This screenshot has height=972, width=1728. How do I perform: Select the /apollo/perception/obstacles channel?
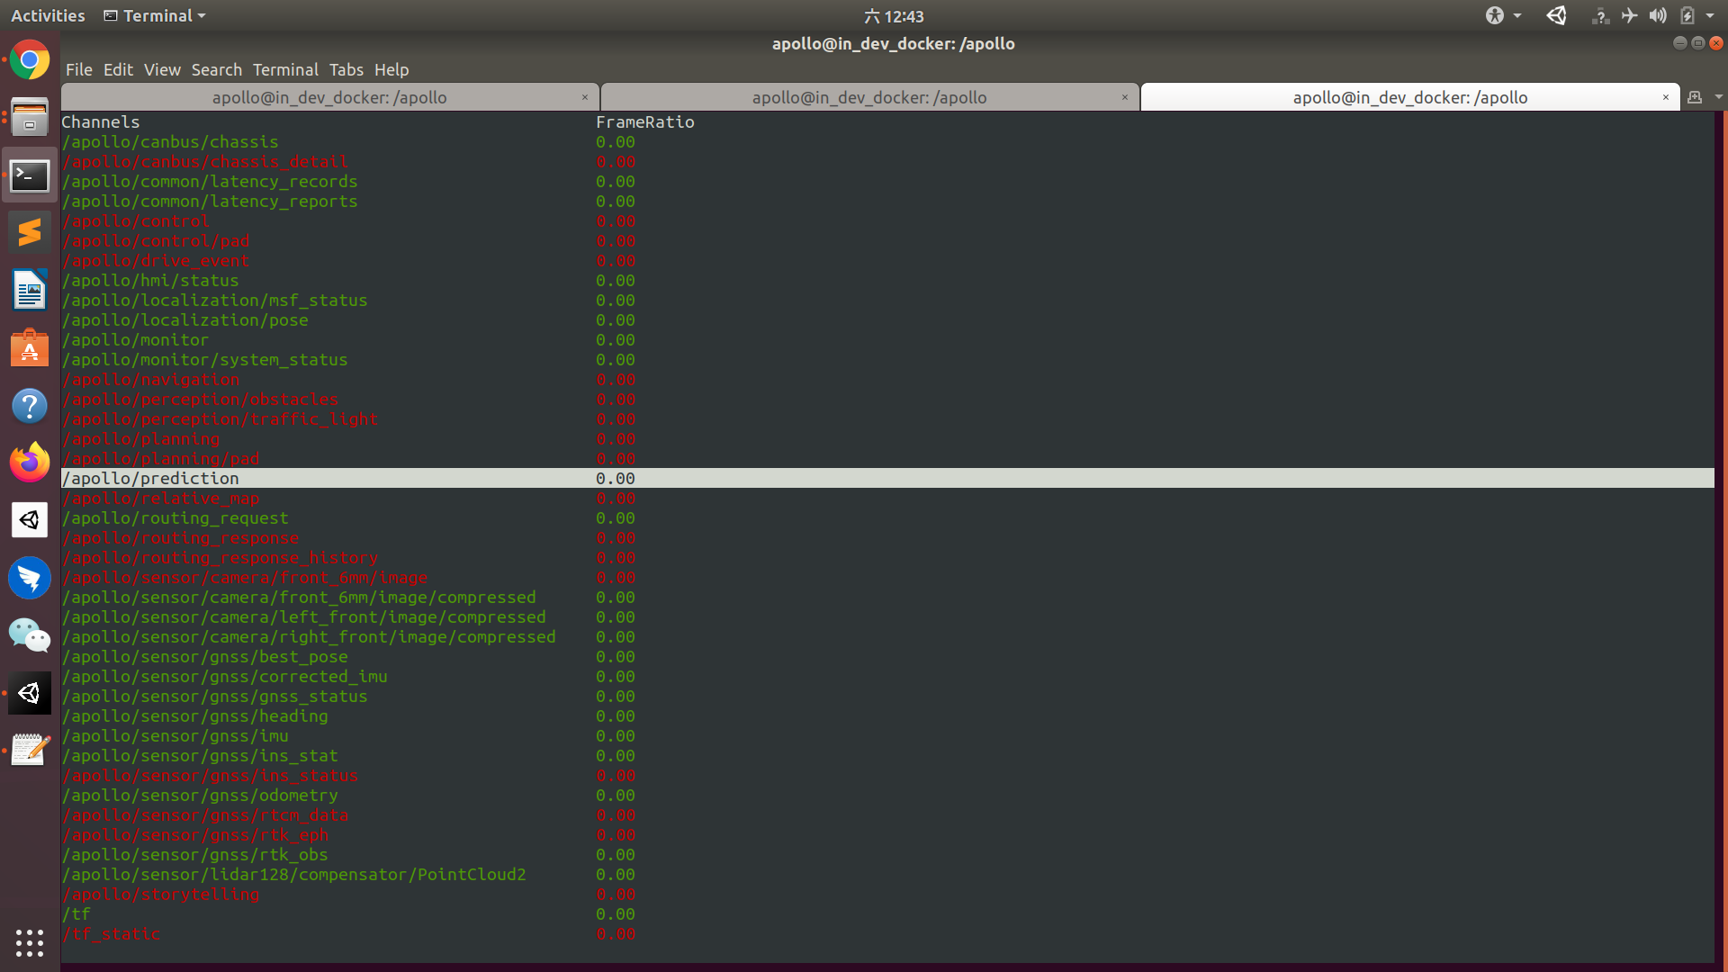[x=200, y=399]
